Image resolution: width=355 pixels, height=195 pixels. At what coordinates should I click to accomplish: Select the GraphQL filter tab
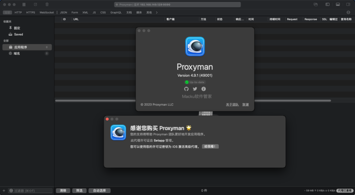click(x=116, y=12)
